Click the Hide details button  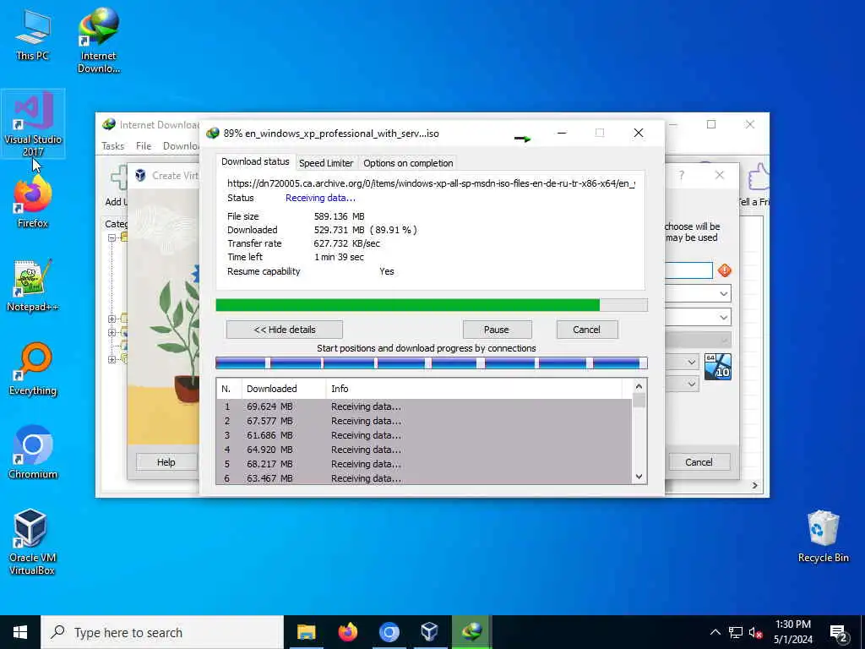pyautogui.click(x=285, y=330)
